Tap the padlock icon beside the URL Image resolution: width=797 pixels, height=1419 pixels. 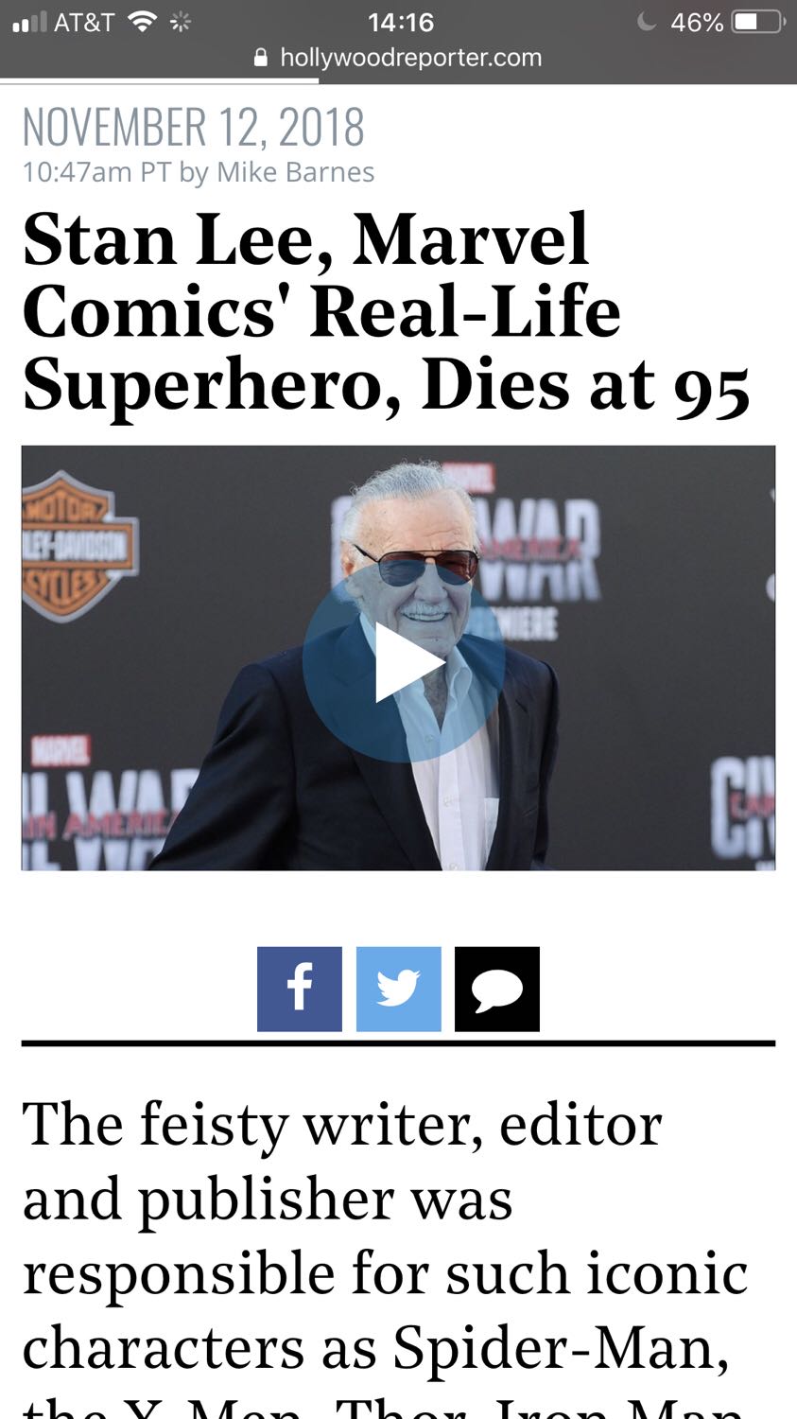262,58
